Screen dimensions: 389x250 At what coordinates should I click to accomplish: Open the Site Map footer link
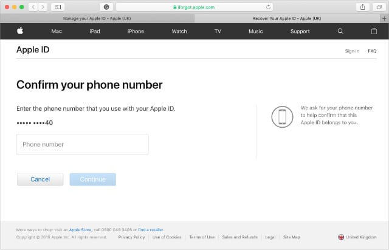click(x=292, y=237)
